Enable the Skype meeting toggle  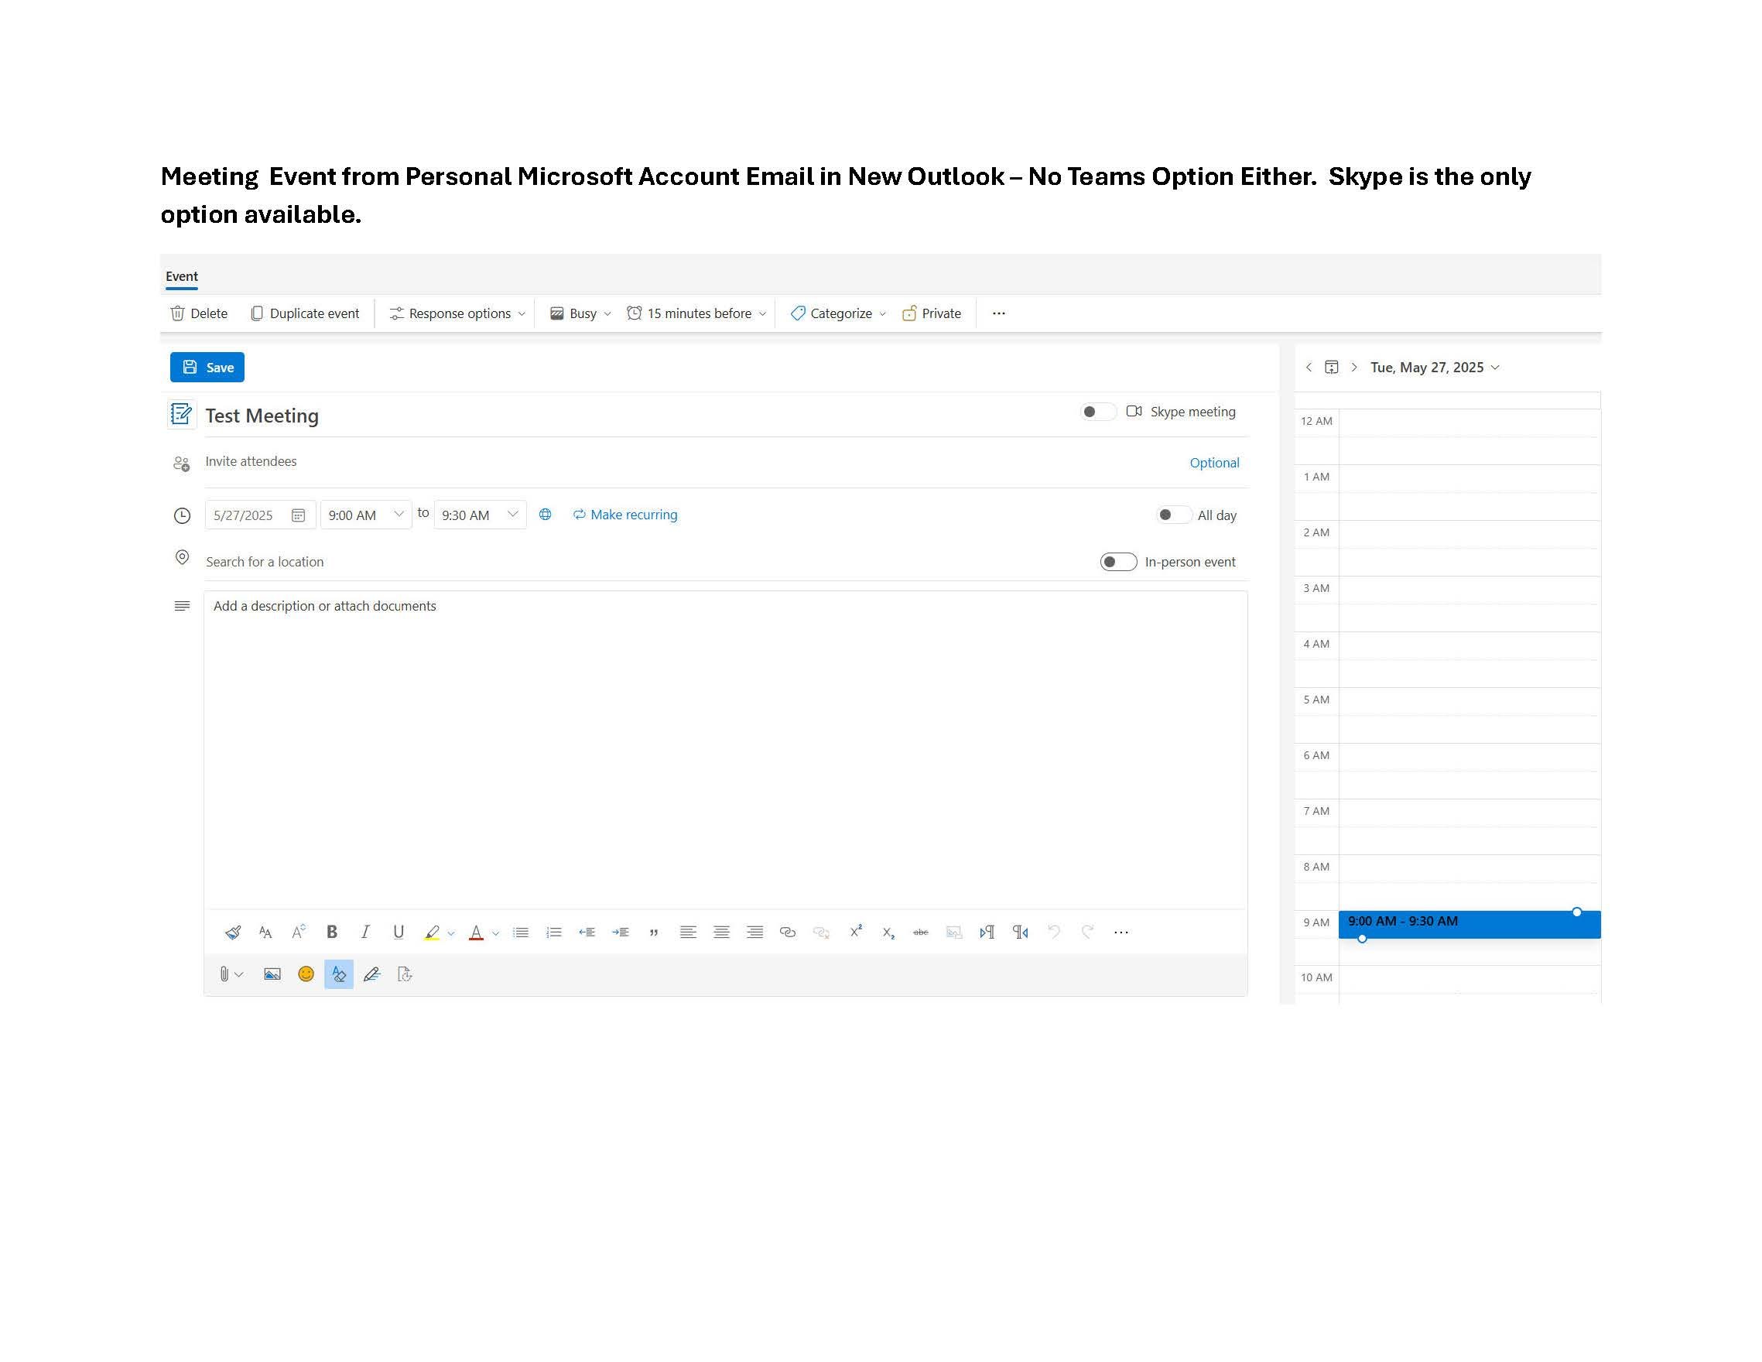pyautogui.click(x=1097, y=412)
